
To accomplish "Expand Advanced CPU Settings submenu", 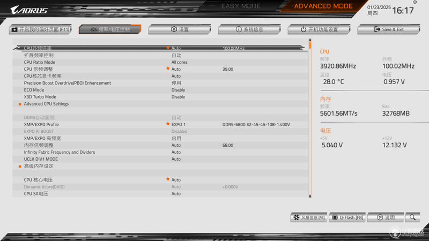I will click(x=46, y=104).
